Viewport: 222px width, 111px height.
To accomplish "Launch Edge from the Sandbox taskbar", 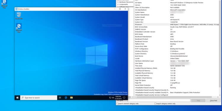I will point(66,98).
